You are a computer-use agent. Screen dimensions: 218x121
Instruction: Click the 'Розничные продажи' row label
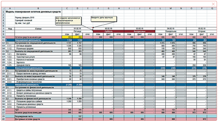(25, 49)
